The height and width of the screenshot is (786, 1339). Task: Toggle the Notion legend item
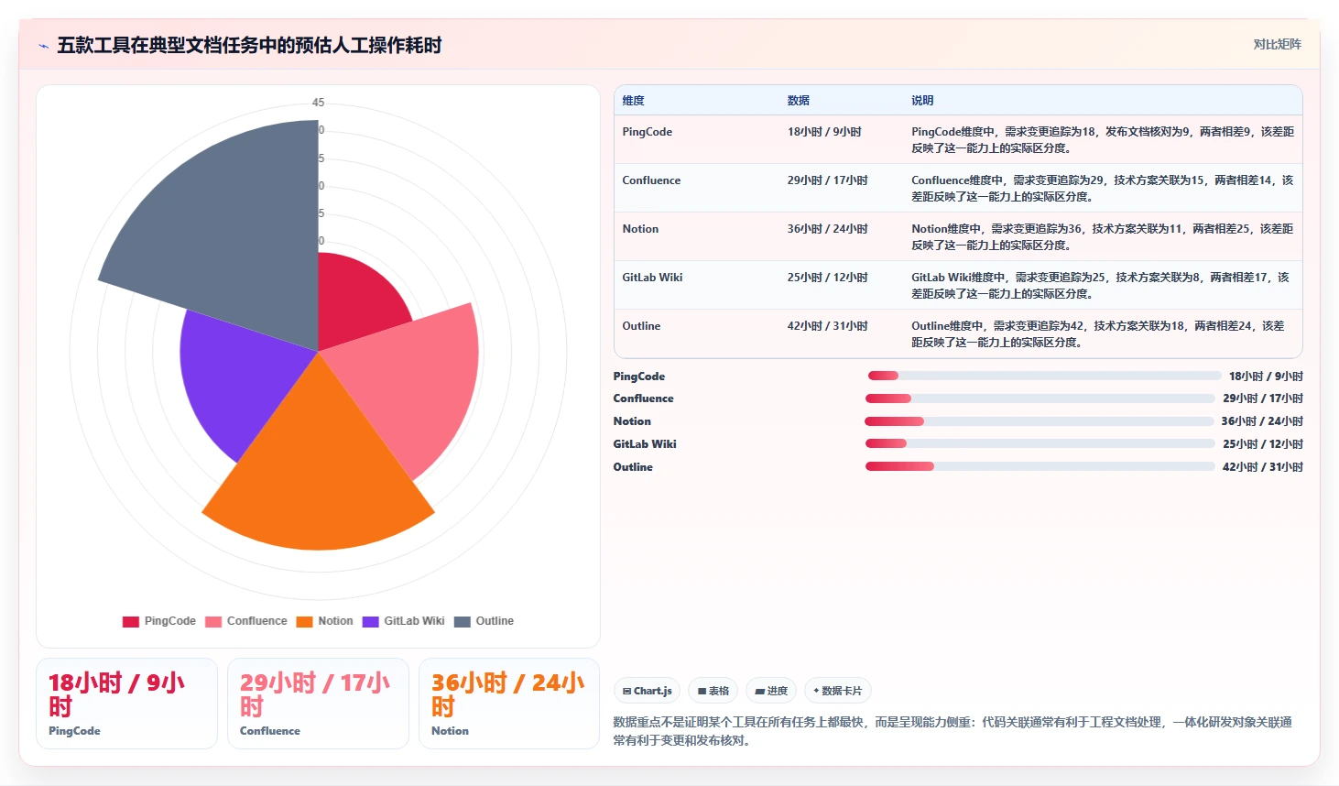pyautogui.click(x=325, y=621)
